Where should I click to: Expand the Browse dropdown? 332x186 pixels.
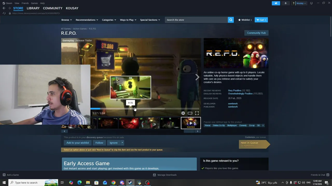pyautogui.click(x=66, y=20)
